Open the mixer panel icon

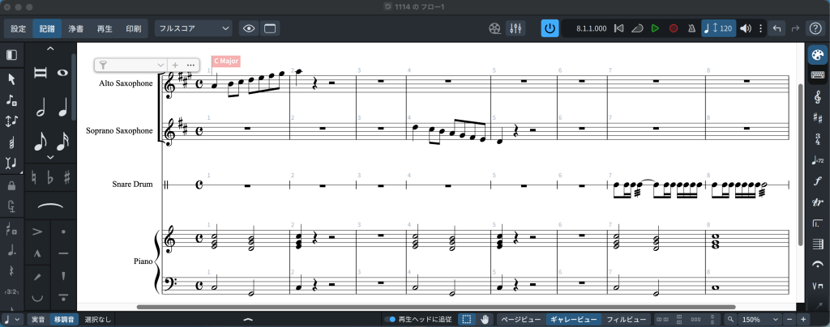pyautogui.click(x=516, y=28)
